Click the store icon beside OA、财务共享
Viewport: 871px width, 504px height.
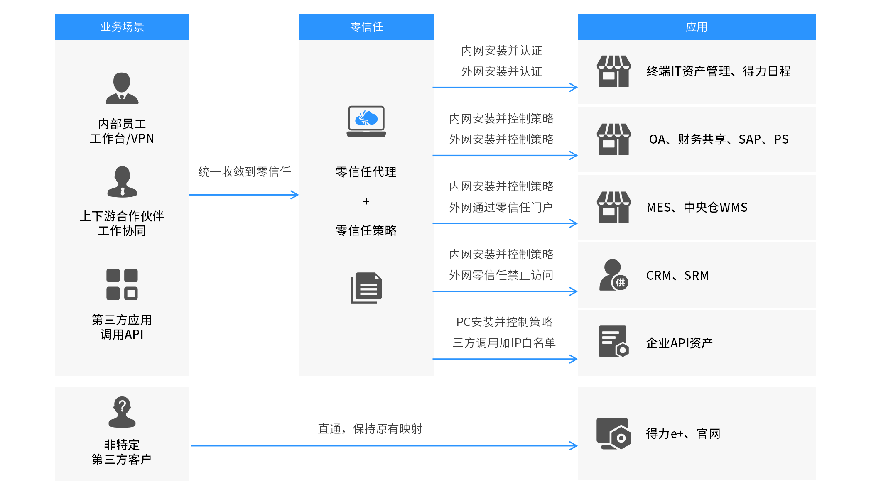click(613, 139)
